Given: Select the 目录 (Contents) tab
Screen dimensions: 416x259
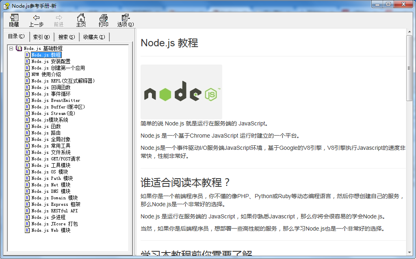Looking at the screenshot, I should point(16,37).
